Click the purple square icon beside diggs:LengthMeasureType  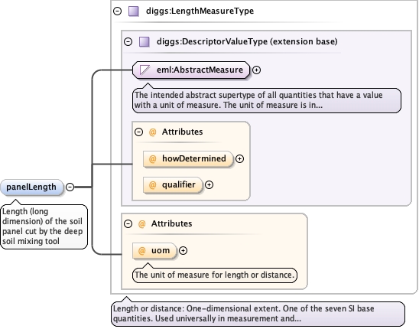(x=134, y=11)
